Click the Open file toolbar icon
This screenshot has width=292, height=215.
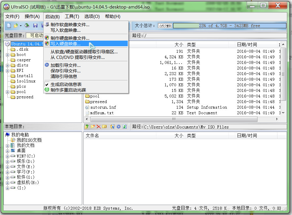tap(16, 26)
